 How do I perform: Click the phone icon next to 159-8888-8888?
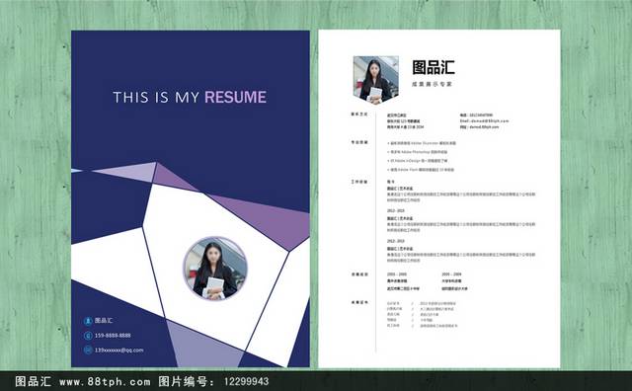pos(88,336)
